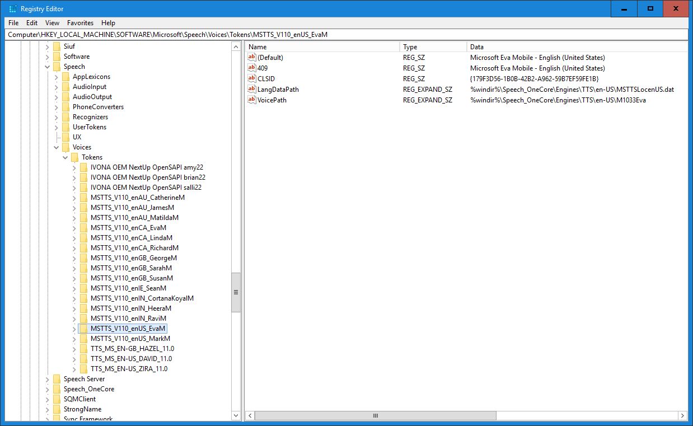
Task: Select the IVONA OEM NextUp OpenSAPI salli22 key
Action: tap(146, 188)
